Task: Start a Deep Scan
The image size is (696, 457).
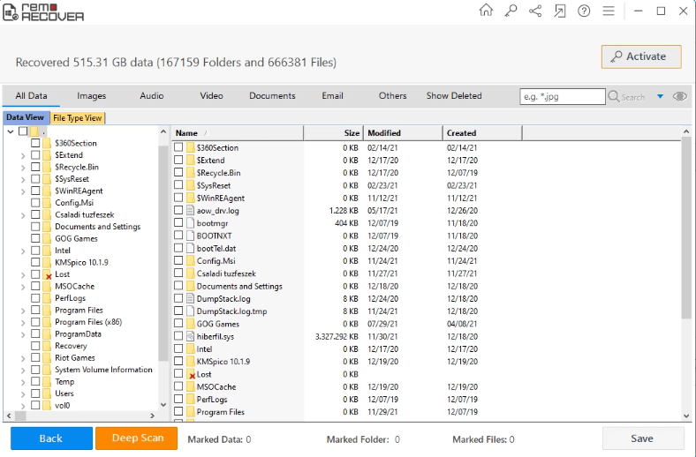Action: (x=137, y=438)
